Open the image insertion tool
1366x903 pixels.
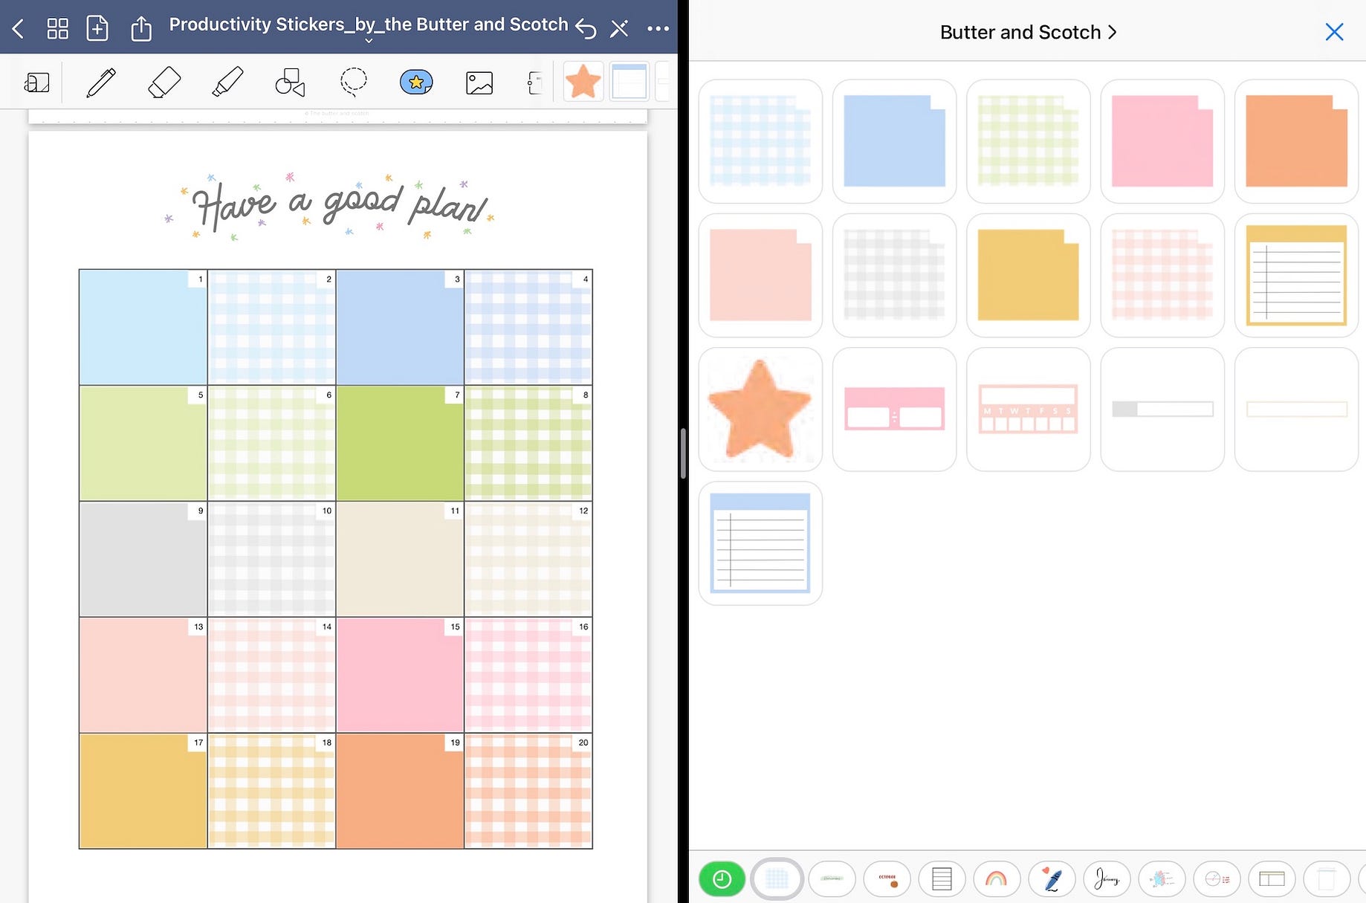[479, 82]
